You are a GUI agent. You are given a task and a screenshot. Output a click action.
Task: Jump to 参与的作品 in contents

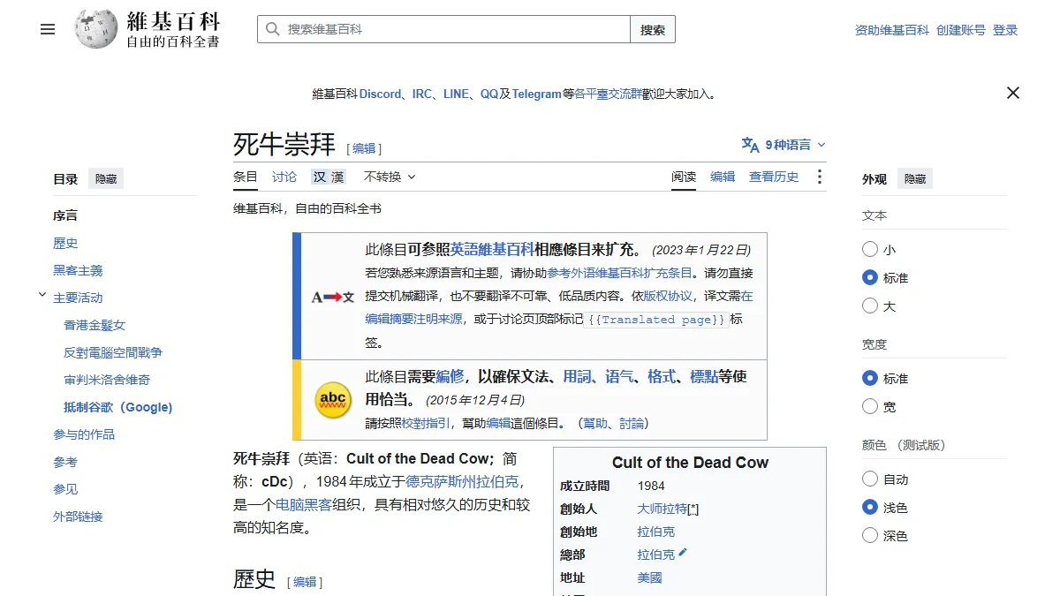coord(84,434)
